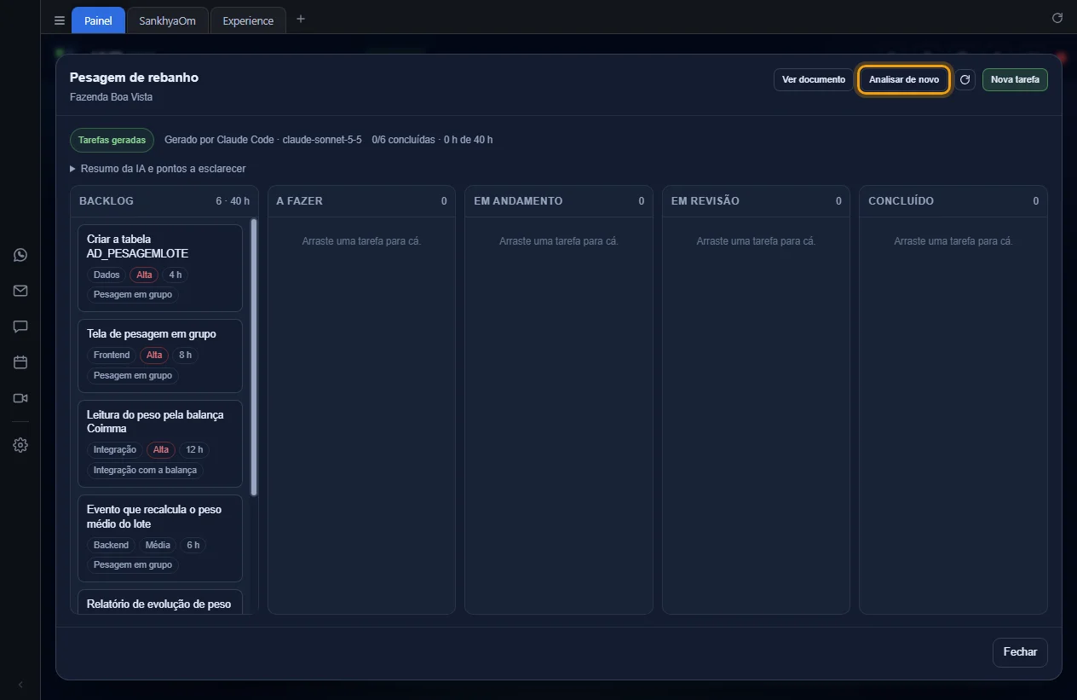Click the Integração com a balança label

click(x=145, y=471)
